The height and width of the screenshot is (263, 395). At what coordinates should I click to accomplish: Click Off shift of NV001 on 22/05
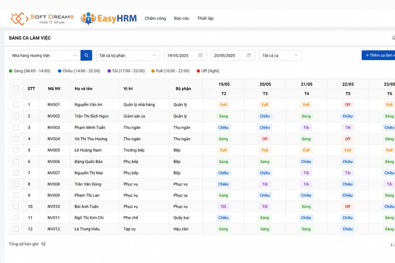pos(348,104)
